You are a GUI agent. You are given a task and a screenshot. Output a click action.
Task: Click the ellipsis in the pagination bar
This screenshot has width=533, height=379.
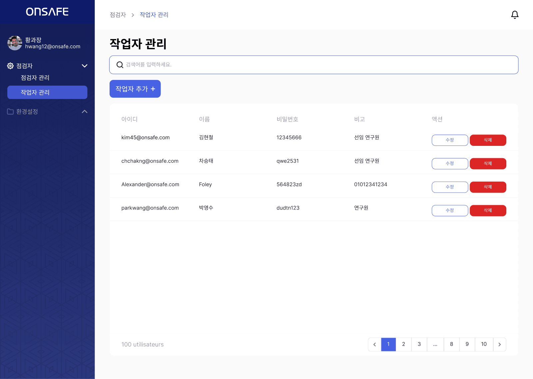click(435, 344)
